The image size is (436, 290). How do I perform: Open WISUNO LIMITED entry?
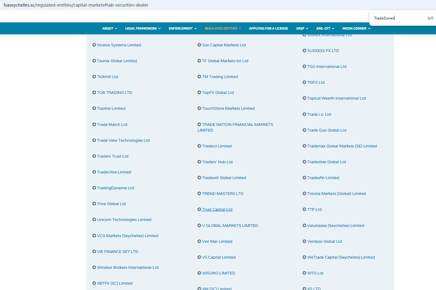[219, 273]
